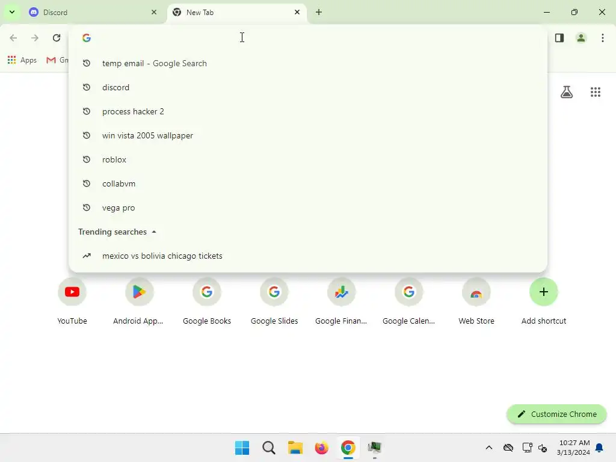Open Chrome Labs flask icon
Screen dimensions: 616x462
point(567,92)
